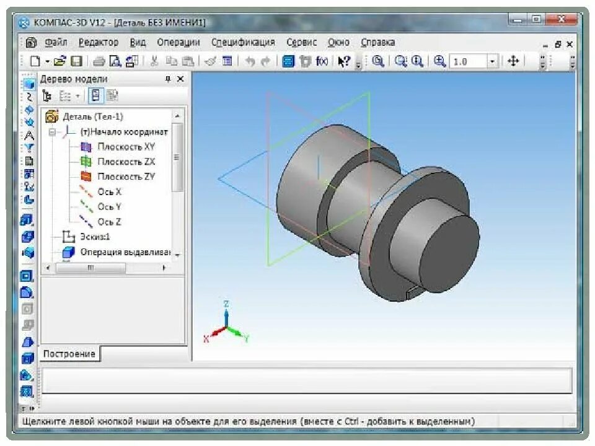
Task: Open the Справка menu
Action: point(377,42)
